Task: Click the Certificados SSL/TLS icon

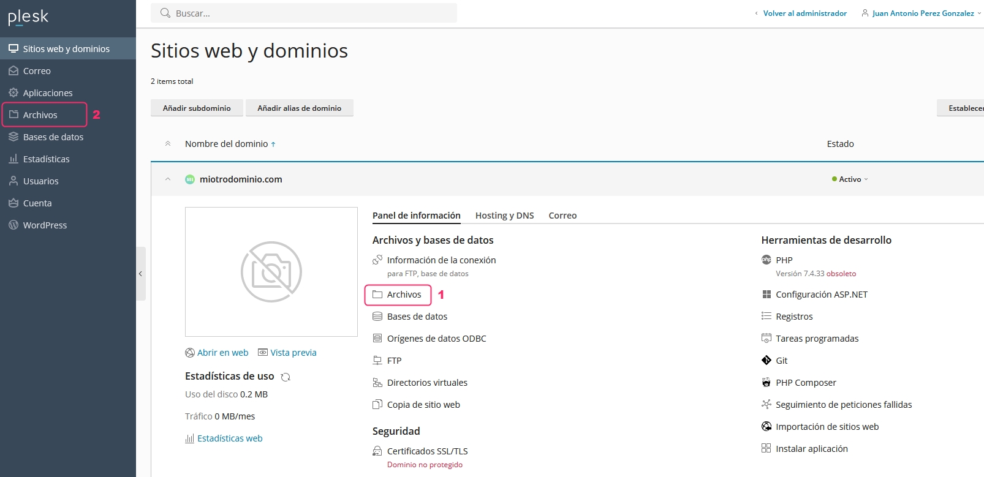Action: (x=377, y=451)
